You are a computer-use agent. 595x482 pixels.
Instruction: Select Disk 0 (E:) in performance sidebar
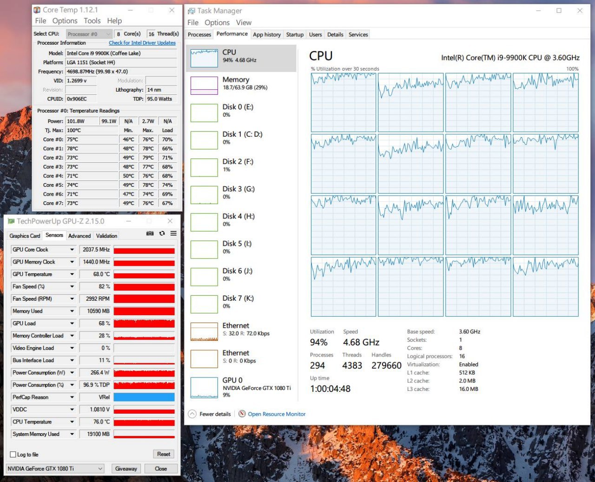coord(241,112)
